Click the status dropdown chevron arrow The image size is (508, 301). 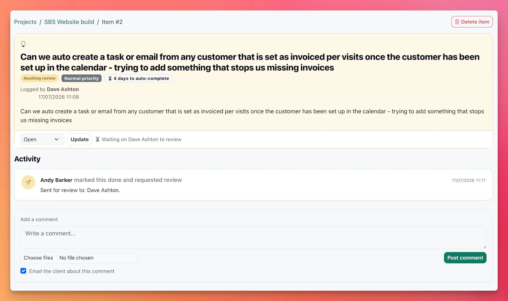tap(57, 139)
